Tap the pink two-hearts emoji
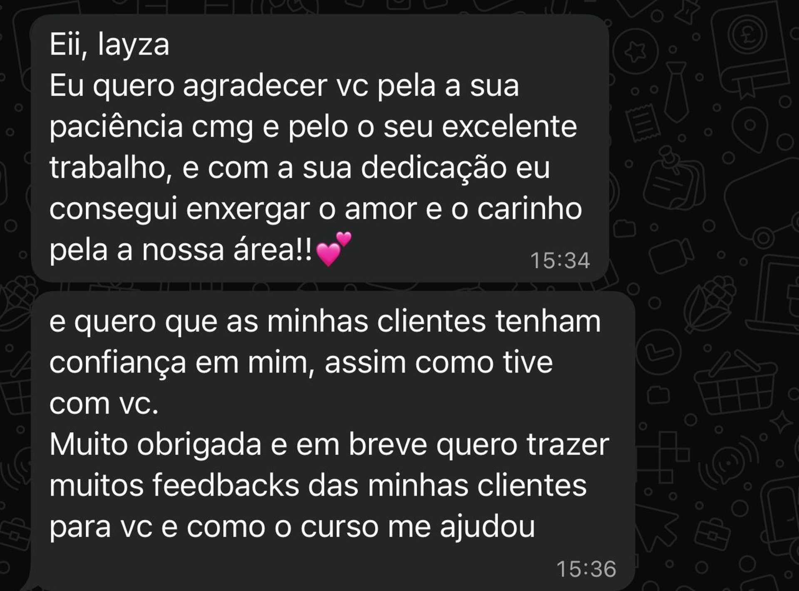 (x=334, y=249)
